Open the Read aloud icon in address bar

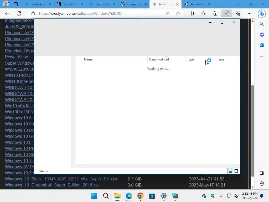(x=167, y=13)
